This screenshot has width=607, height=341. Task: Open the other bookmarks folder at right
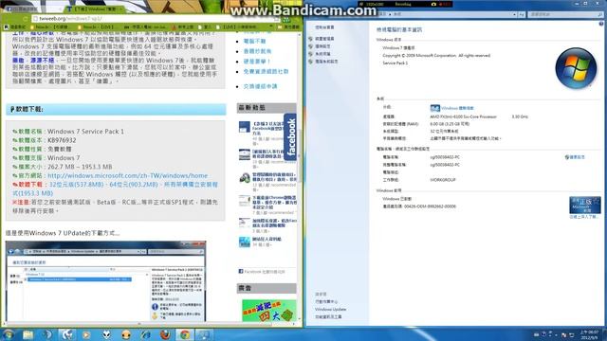pyautogui.click(x=288, y=27)
